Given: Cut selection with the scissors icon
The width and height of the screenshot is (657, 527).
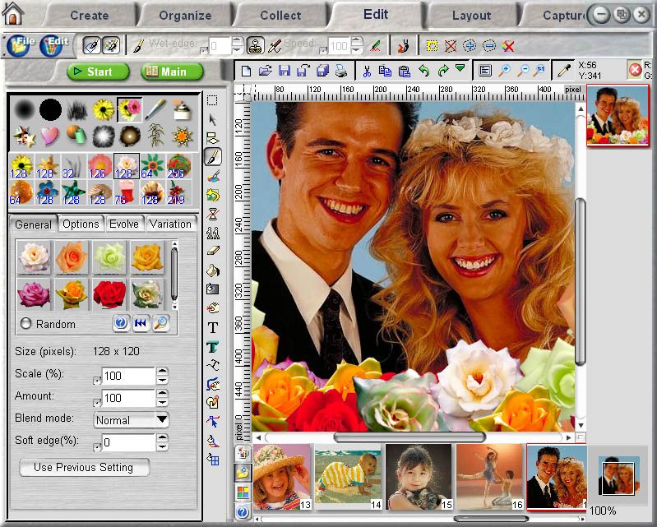Looking at the screenshot, I should tap(367, 71).
